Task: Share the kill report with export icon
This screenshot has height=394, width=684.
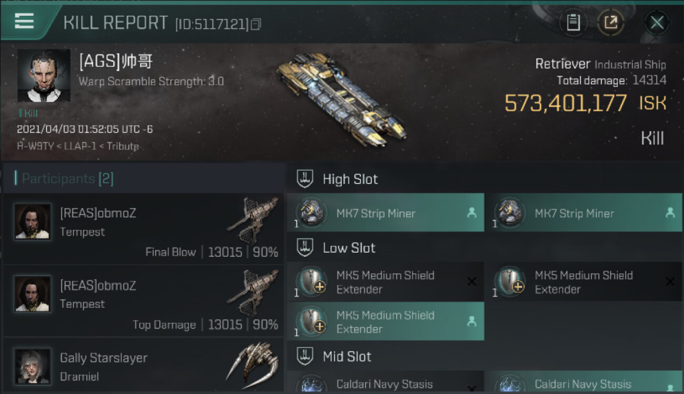Action: [611, 23]
